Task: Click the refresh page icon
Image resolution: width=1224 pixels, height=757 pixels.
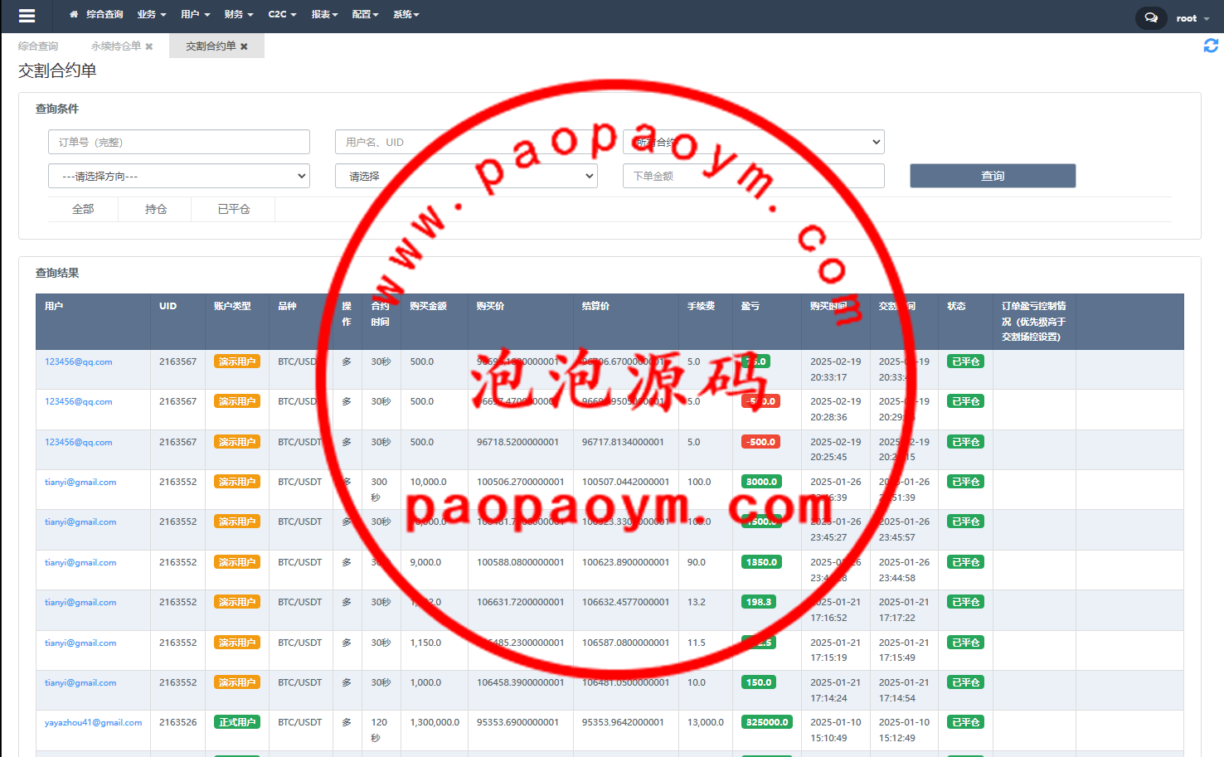Action: coord(1211,46)
